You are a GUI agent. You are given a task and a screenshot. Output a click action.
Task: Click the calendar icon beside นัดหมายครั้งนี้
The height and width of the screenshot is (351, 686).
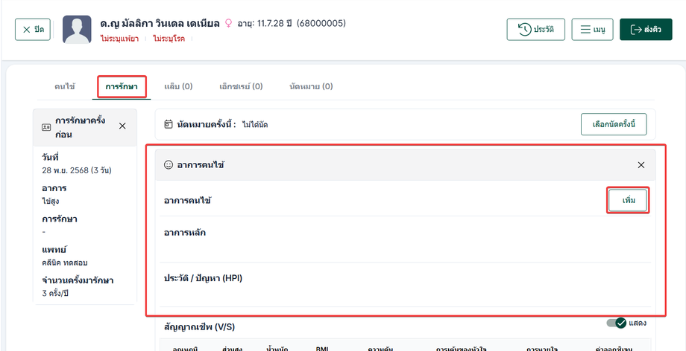(x=168, y=124)
